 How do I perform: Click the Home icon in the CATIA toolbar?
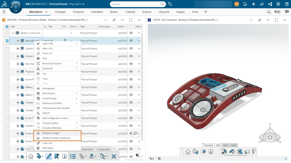pos(188,152)
